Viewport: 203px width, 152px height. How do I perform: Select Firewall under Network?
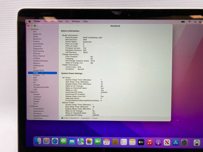click(37, 94)
